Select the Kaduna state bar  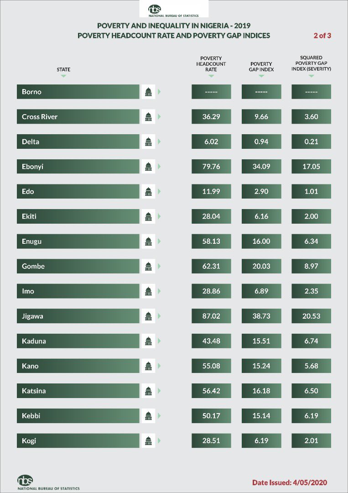tap(78, 341)
